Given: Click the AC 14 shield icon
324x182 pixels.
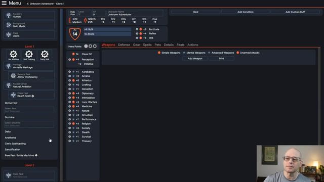Looking at the screenshot, I should [75, 34].
